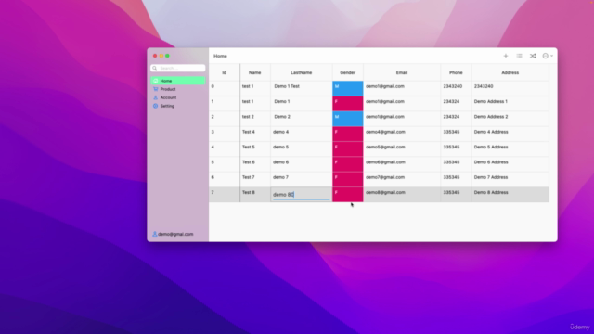Click the Address column header
This screenshot has height=334, width=594.
[x=510, y=72]
